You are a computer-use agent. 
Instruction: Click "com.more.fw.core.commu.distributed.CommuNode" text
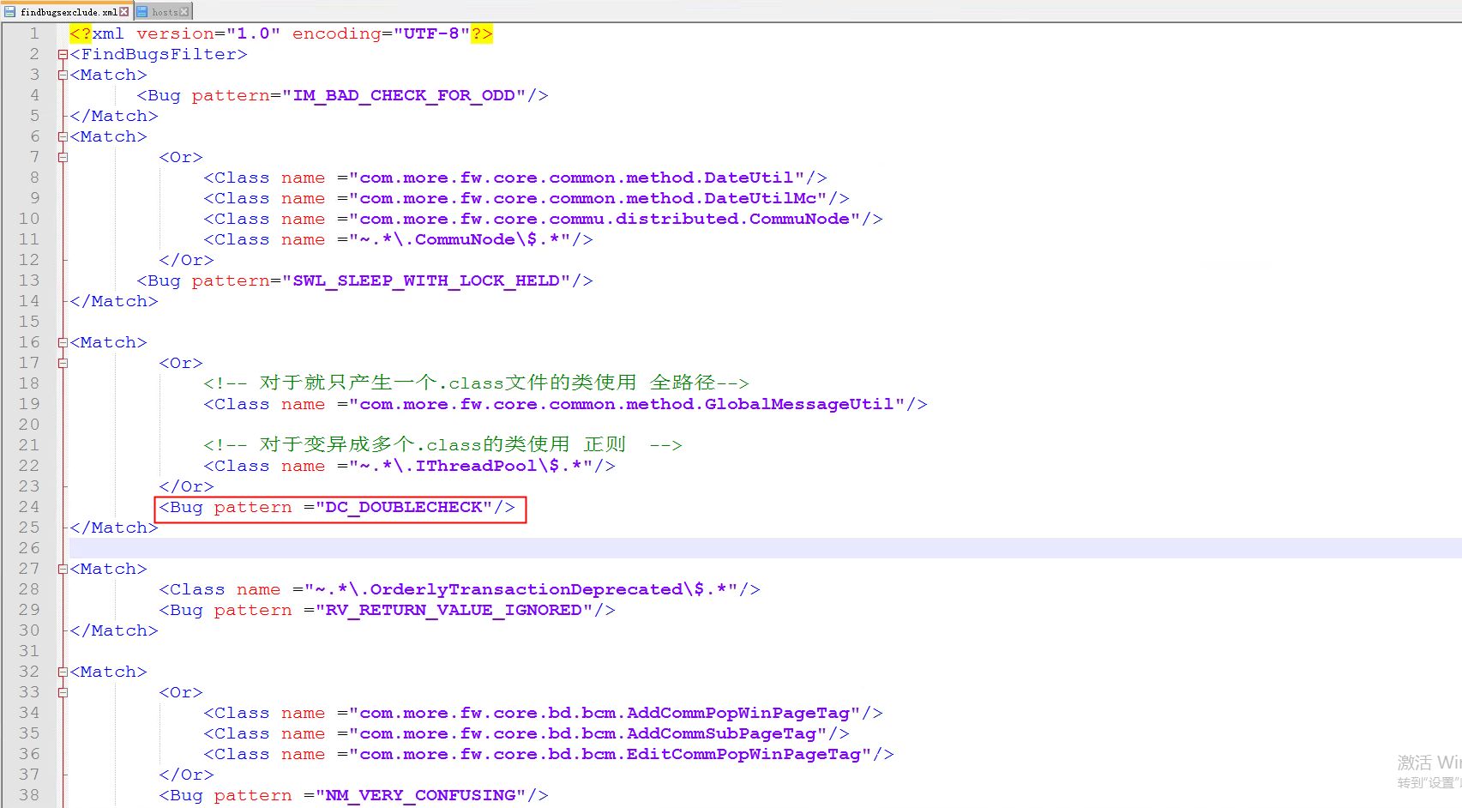pos(605,219)
